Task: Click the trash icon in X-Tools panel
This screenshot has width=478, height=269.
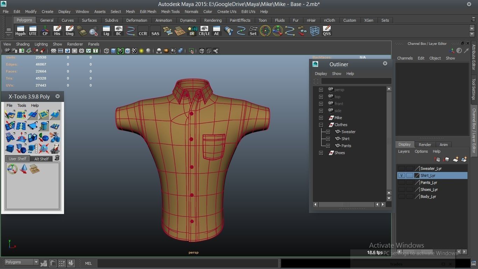Action: click(57, 158)
